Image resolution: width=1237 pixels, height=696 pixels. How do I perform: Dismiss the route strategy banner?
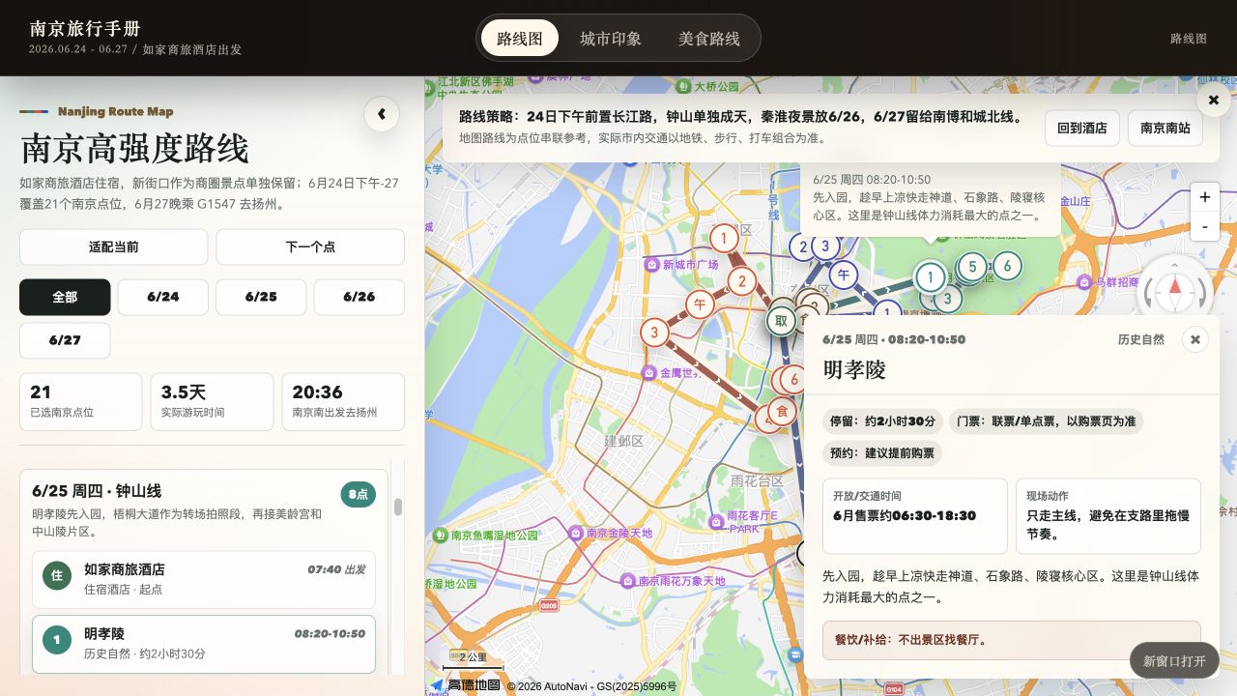[1214, 100]
